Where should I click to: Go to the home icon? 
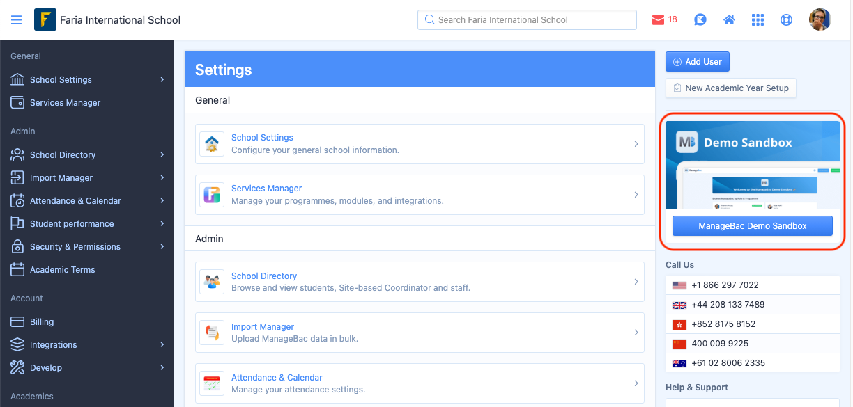pyautogui.click(x=730, y=20)
